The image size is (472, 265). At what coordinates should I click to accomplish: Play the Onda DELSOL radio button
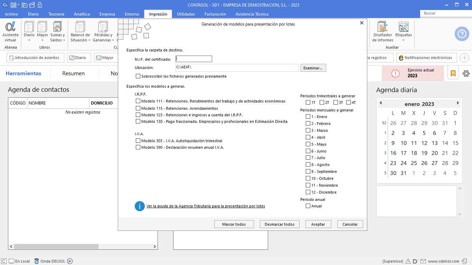click(x=70, y=261)
